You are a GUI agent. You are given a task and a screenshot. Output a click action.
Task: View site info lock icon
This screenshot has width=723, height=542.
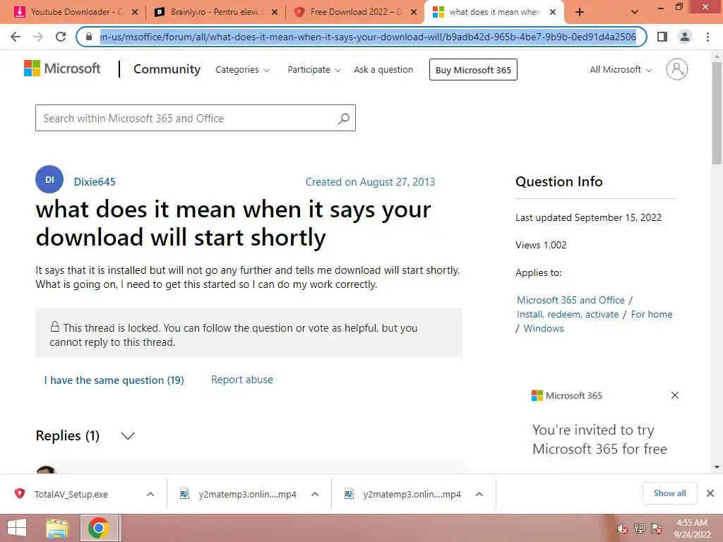pyautogui.click(x=89, y=37)
